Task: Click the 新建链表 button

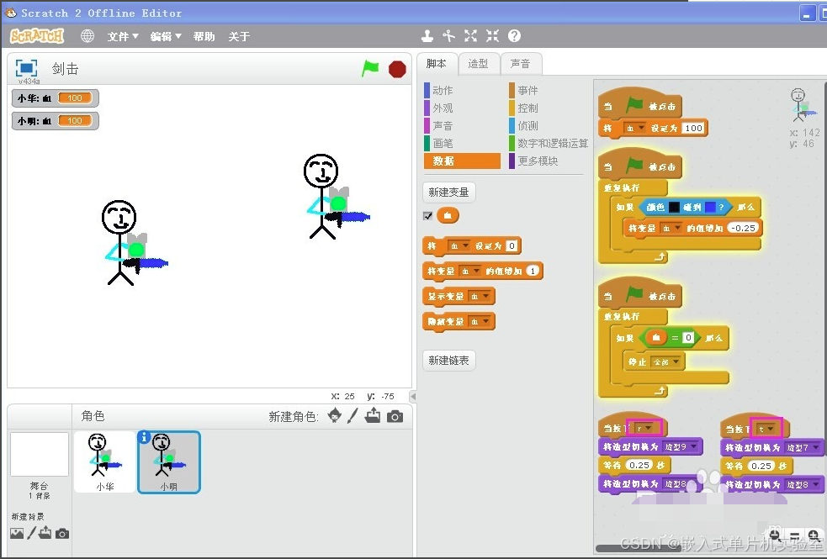Action: point(449,361)
